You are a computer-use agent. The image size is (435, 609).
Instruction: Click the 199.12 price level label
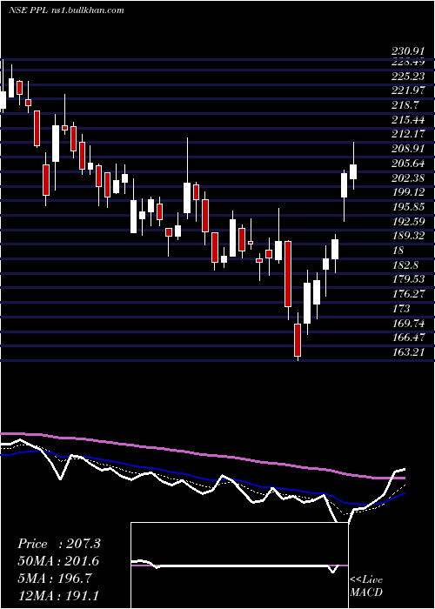coord(408,192)
